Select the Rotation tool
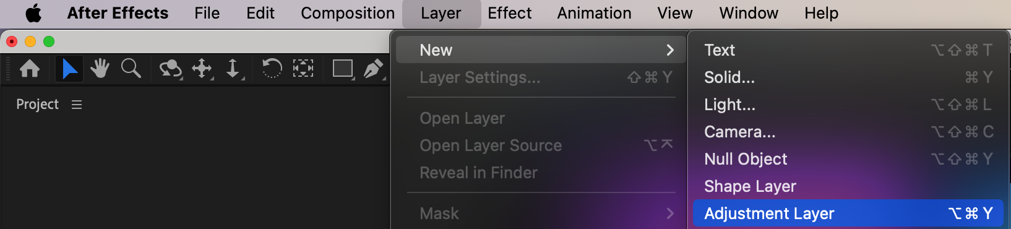Image resolution: width=1011 pixels, height=229 pixels. (272, 68)
